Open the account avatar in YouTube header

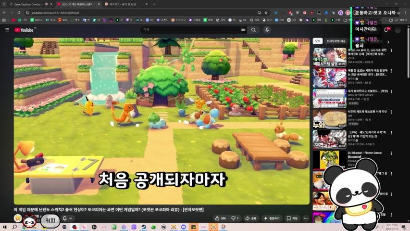click(x=398, y=30)
